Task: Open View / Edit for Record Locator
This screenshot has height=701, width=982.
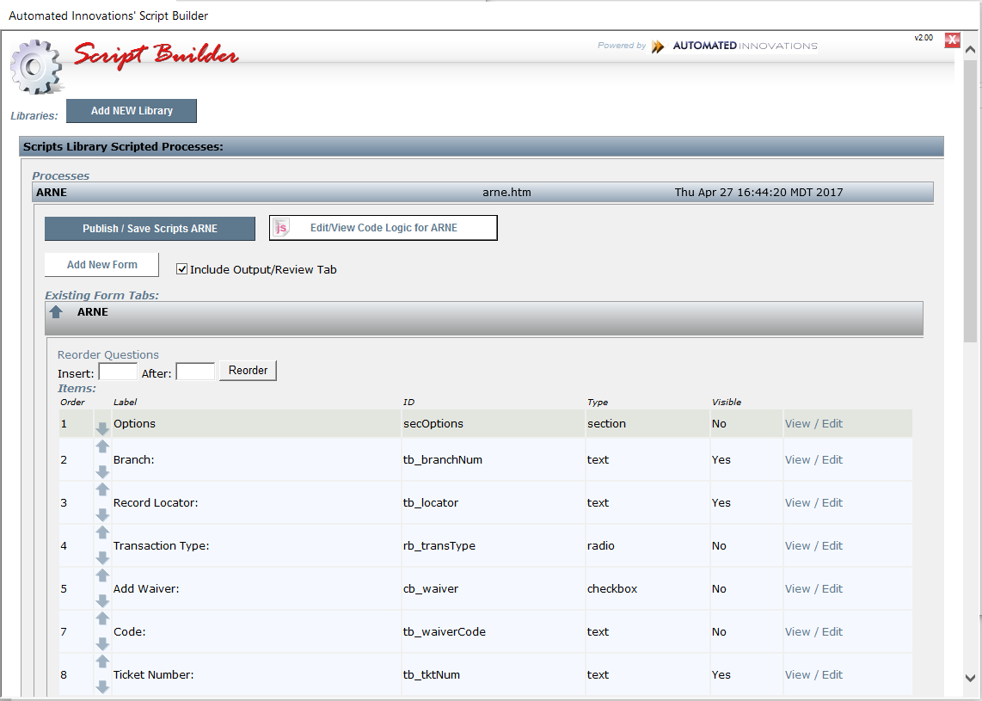Action: [x=813, y=502]
